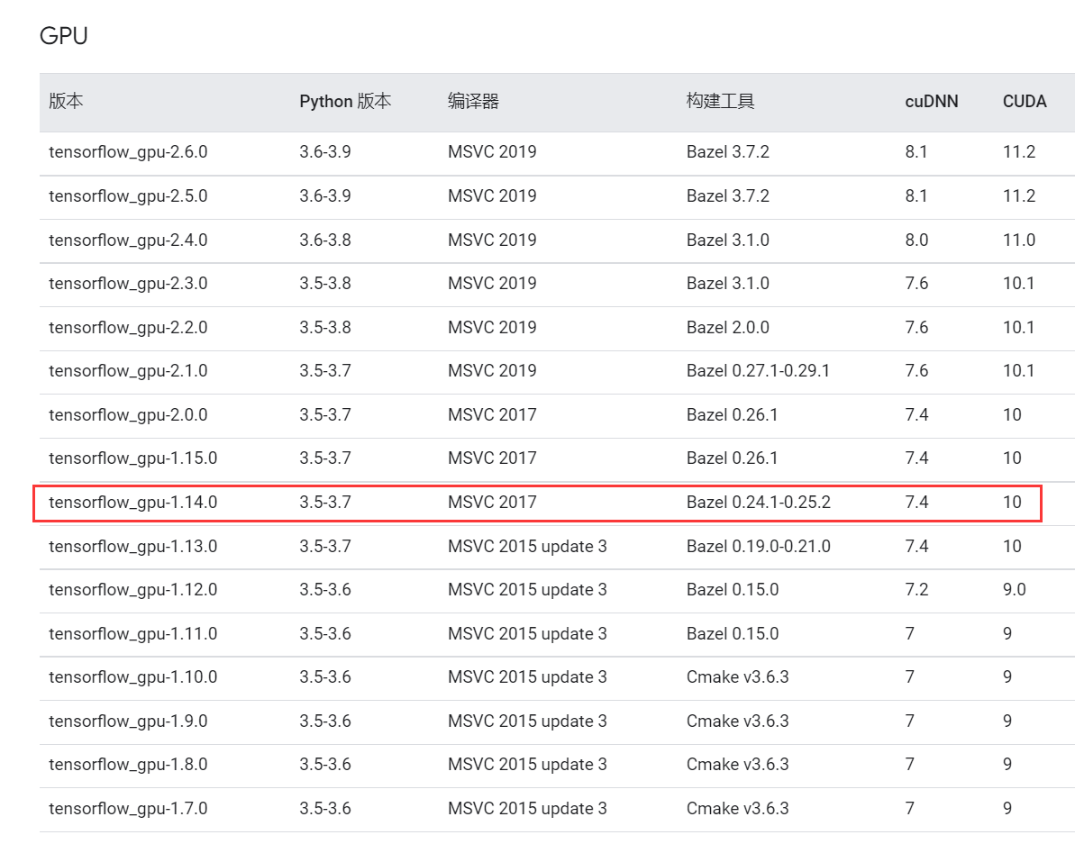
Task: Click Bazel 3.1.0 in the 2.4.0 row
Action: tap(728, 240)
